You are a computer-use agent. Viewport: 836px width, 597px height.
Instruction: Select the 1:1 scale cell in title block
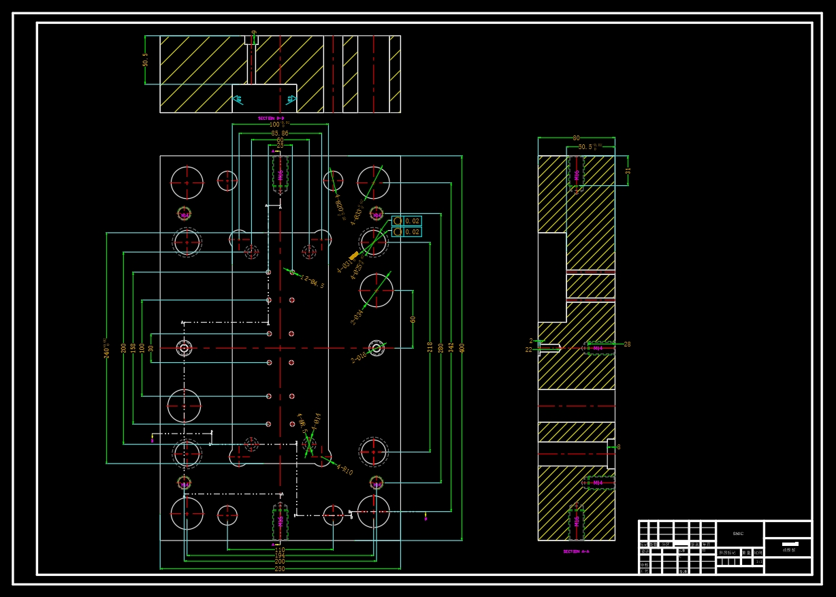point(758,562)
